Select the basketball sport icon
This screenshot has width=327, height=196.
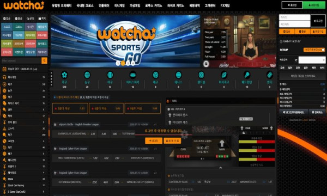87,75
